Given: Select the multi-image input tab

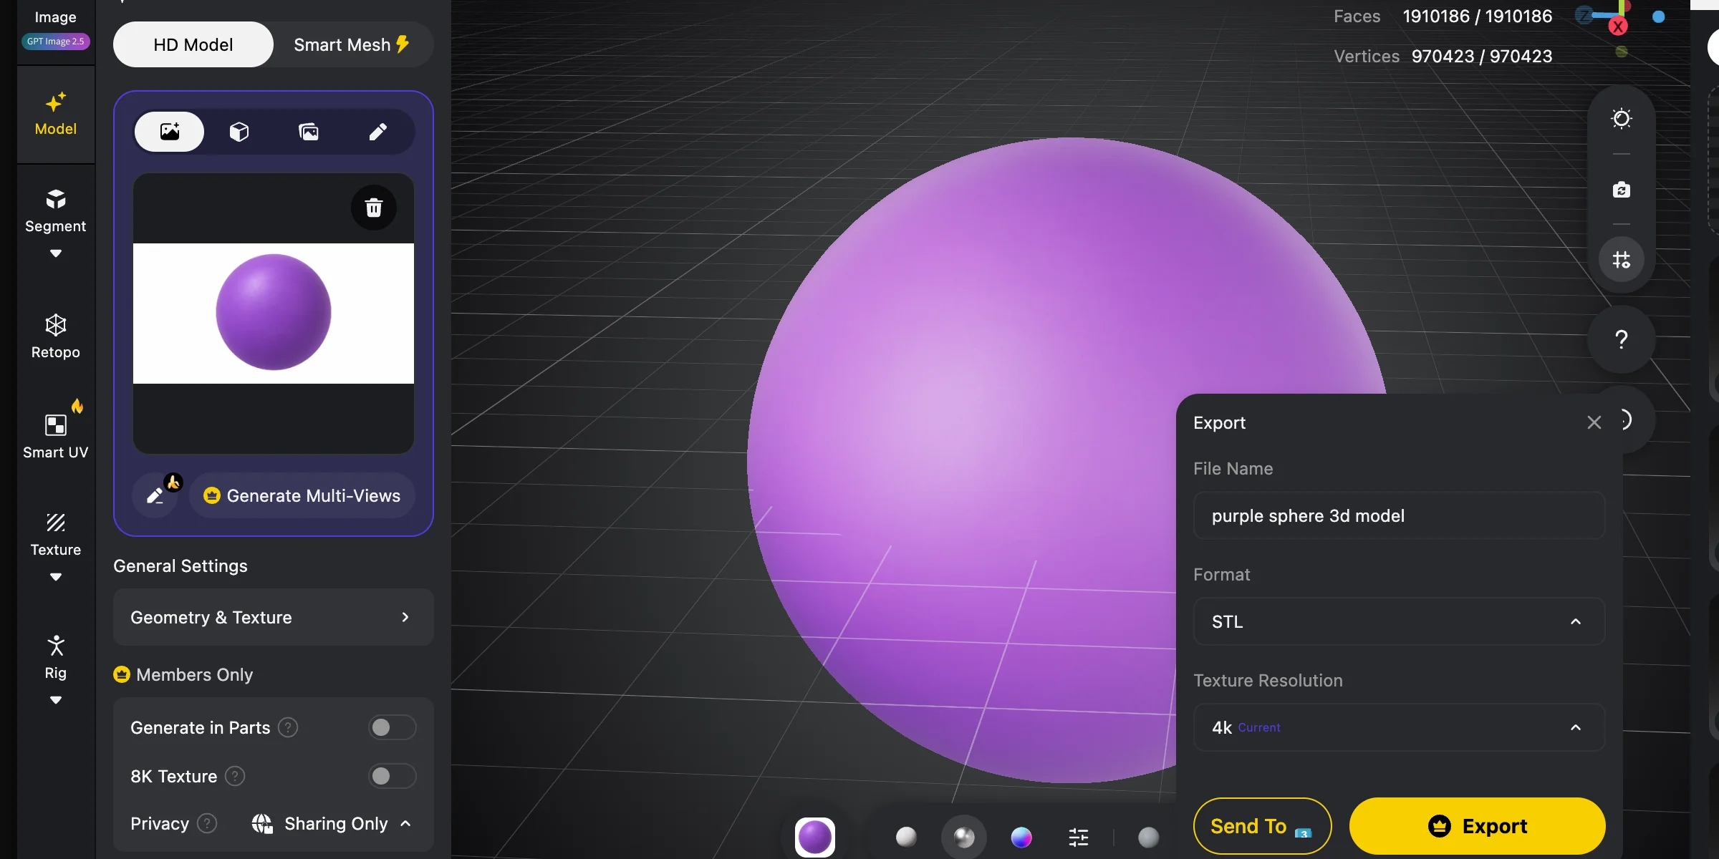Looking at the screenshot, I should tap(309, 132).
